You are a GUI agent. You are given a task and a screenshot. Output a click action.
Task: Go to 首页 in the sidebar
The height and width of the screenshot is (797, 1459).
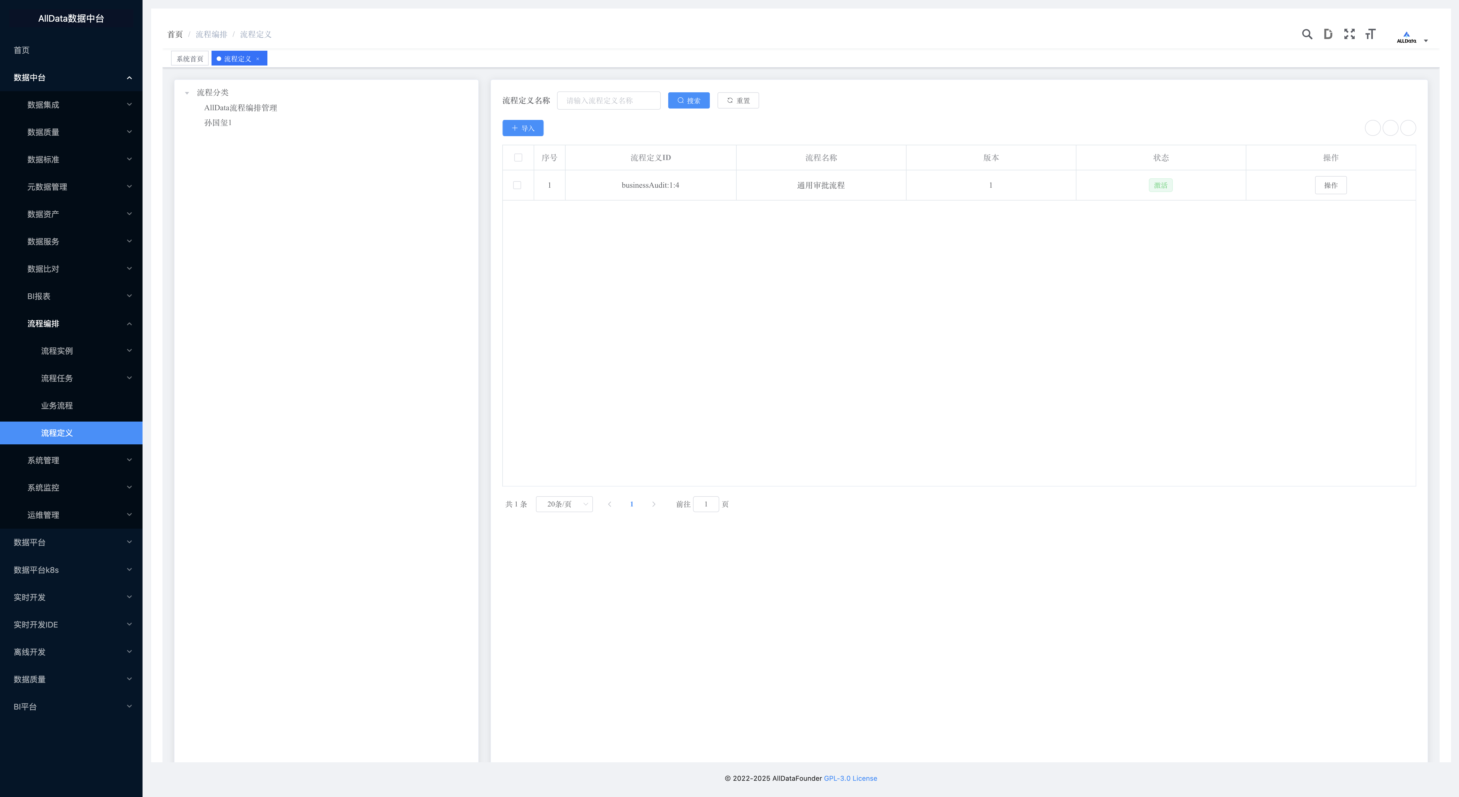tap(71, 50)
